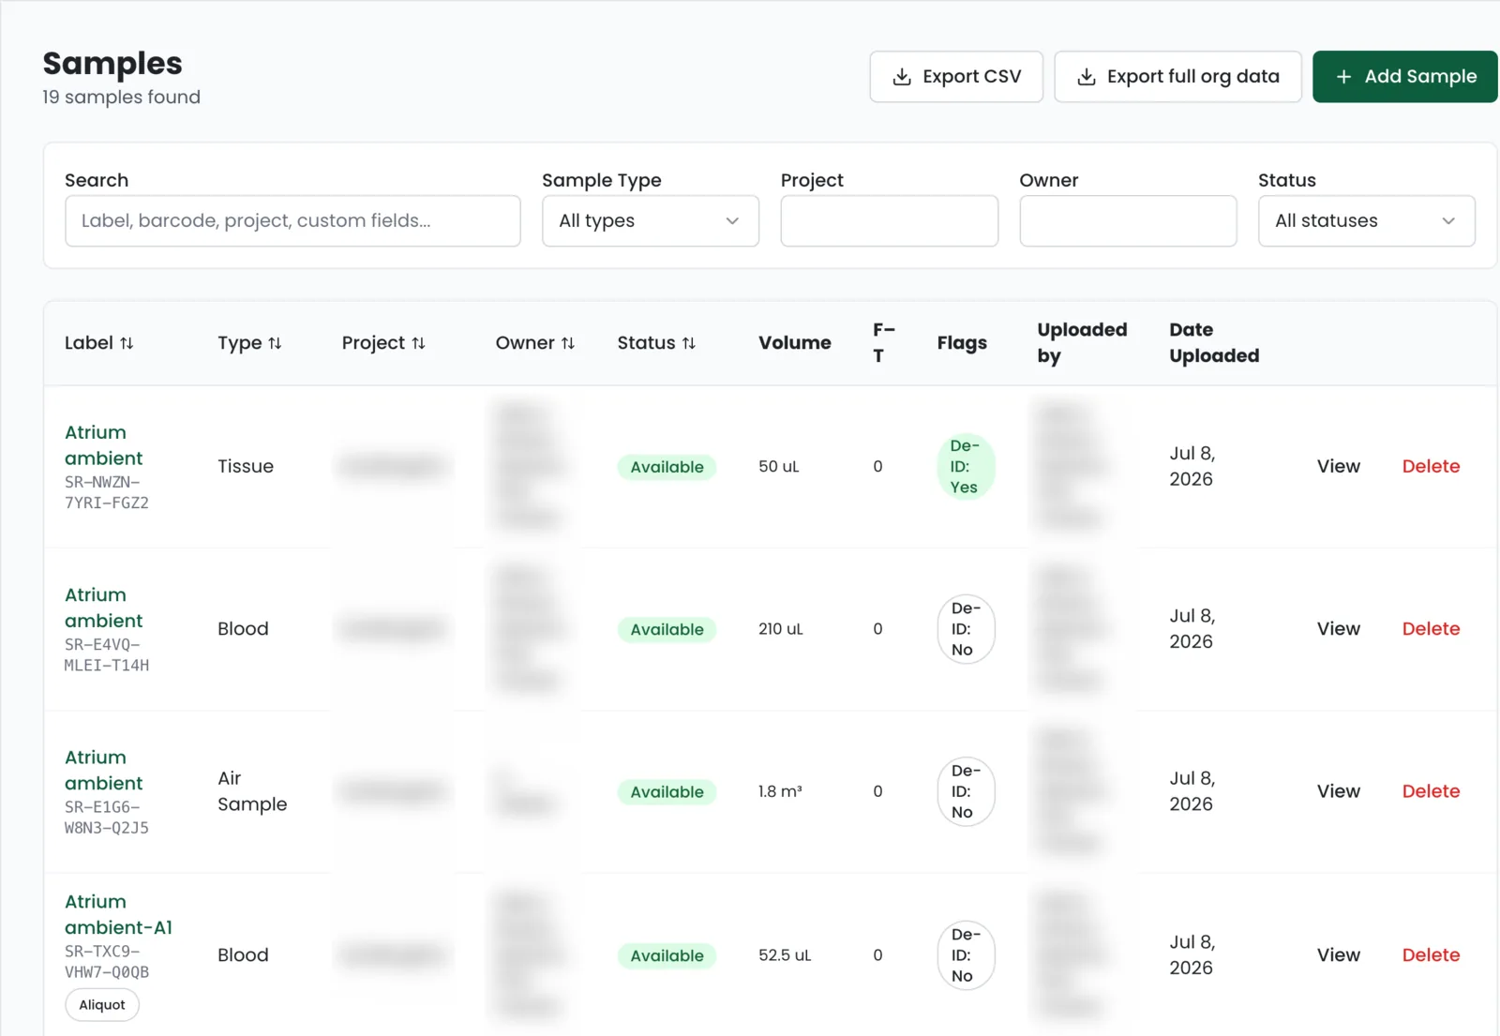This screenshot has width=1500, height=1036.
Task: Click the Volume column header
Action: click(x=794, y=343)
